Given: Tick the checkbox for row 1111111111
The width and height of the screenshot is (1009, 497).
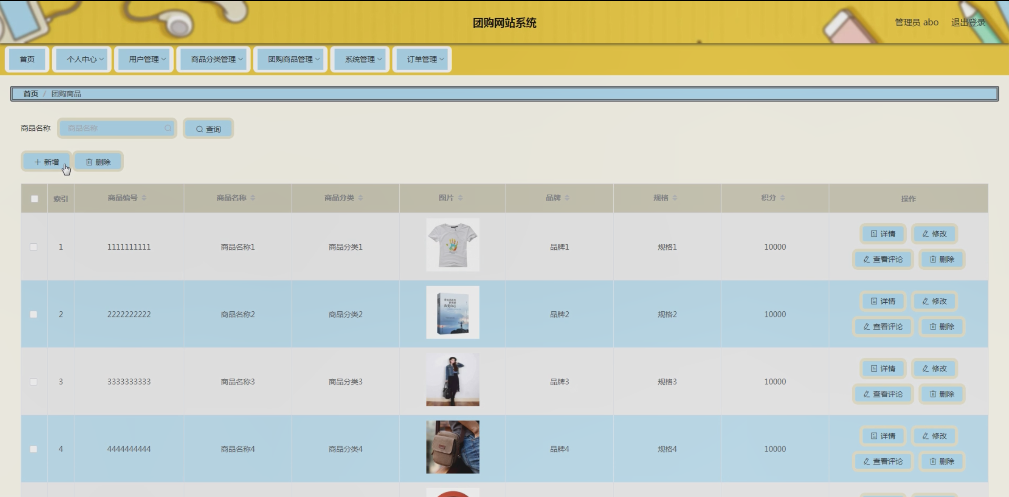Looking at the screenshot, I should (33, 247).
